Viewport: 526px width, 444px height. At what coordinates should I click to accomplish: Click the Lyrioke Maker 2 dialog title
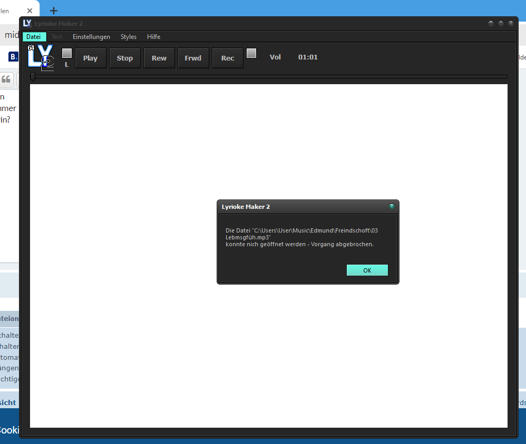click(246, 207)
